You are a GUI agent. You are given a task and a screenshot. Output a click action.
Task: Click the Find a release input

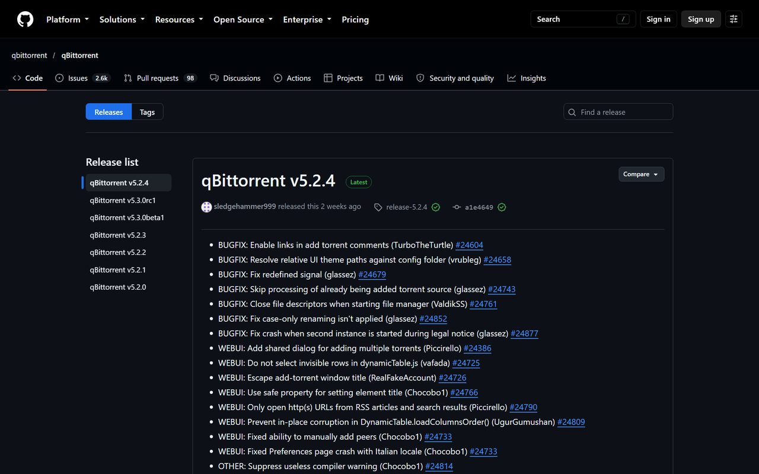point(618,112)
